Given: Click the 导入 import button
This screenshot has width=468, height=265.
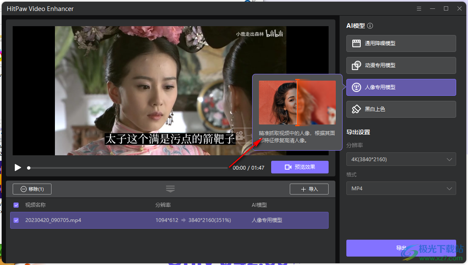Looking at the screenshot, I should [309, 189].
